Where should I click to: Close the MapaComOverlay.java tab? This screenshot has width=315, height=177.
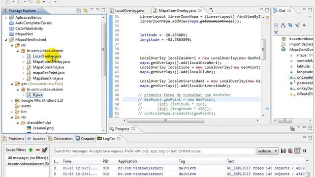[200, 10]
